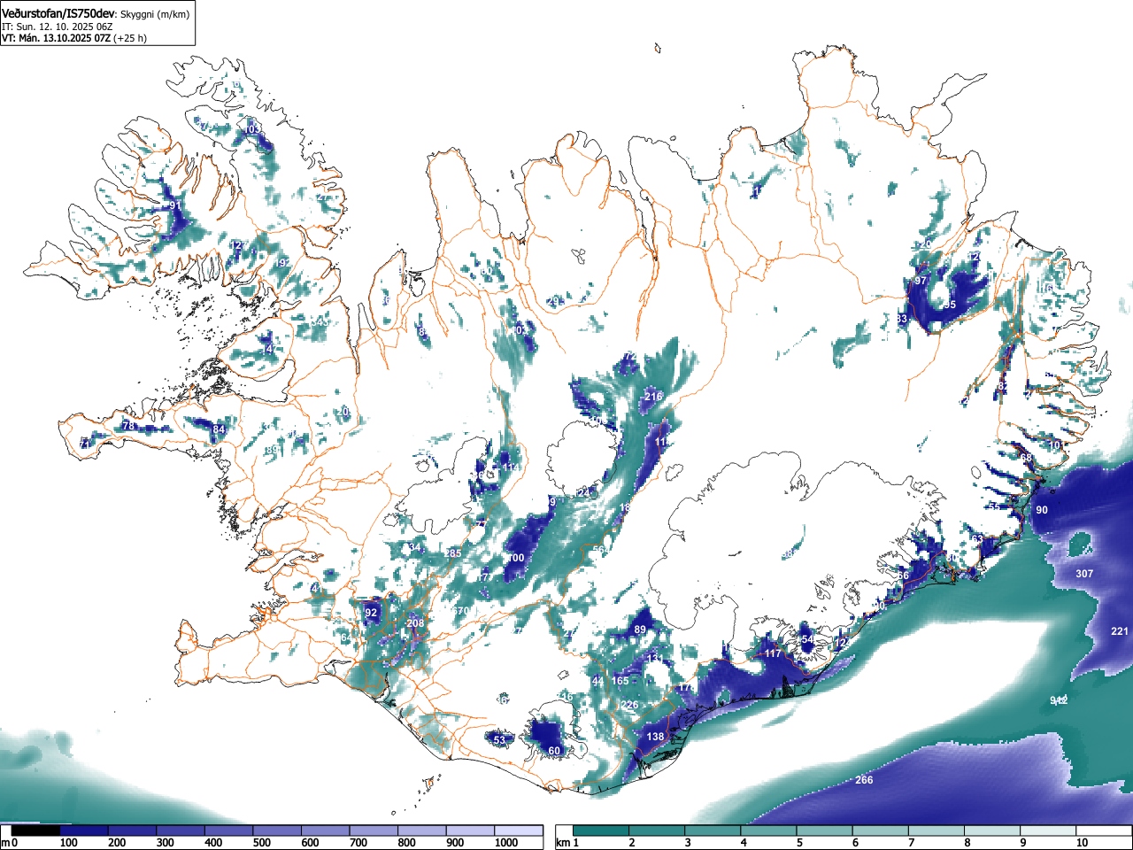
Task: Click the '226' value in the south
Action: tap(629, 706)
